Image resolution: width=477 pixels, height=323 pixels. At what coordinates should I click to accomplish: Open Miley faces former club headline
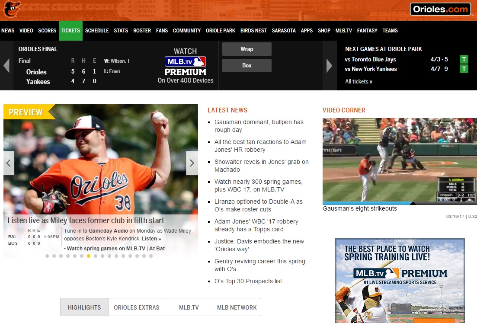pos(86,220)
